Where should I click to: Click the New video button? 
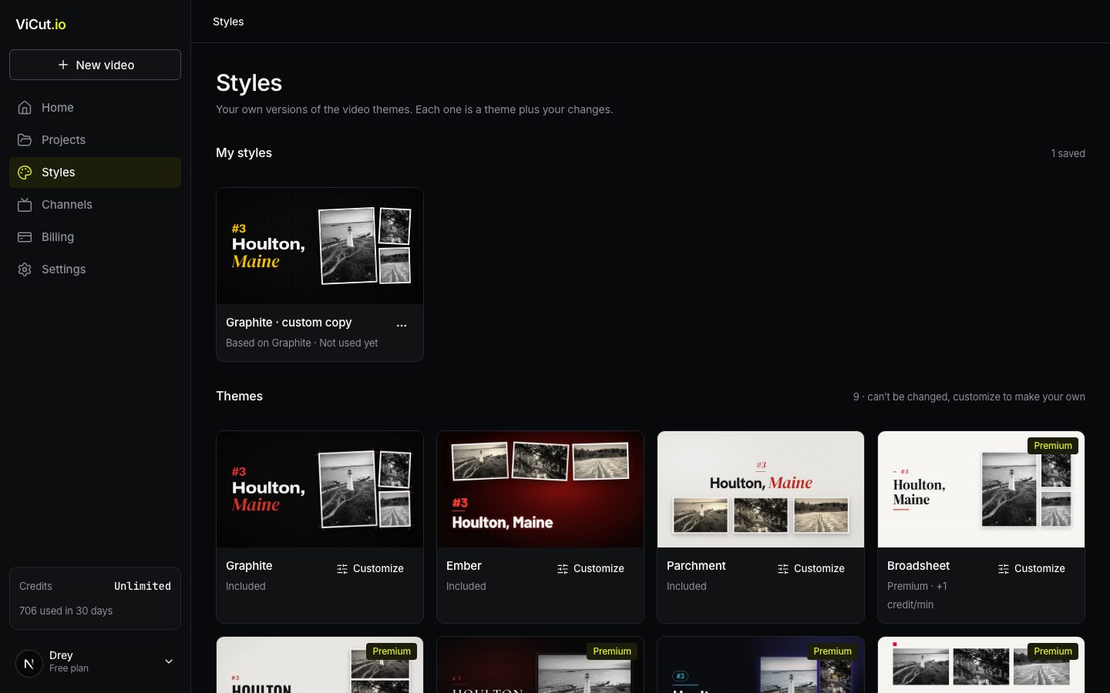click(x=95, y=65)
